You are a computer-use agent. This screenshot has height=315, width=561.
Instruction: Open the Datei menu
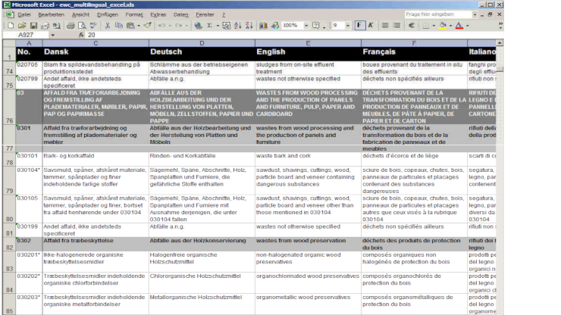24,14
